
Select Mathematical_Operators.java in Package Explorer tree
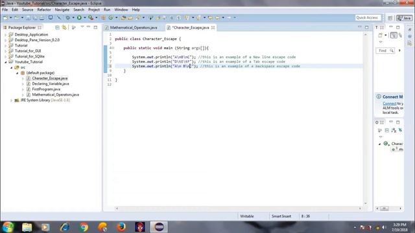[55, 94]
